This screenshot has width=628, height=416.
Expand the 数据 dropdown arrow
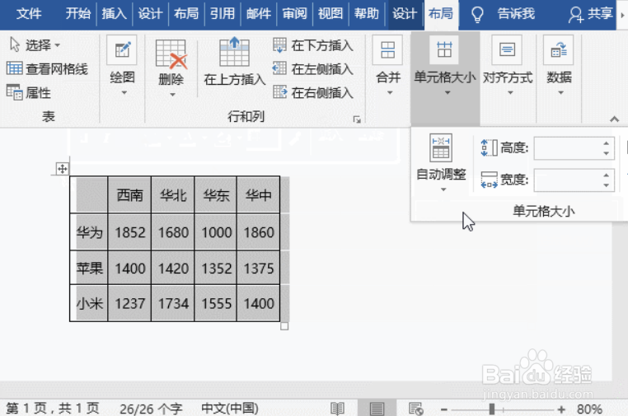(560, 93)
